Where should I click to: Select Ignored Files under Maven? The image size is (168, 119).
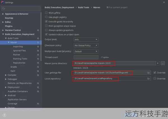pyautogui.click(x=19, y=51)
